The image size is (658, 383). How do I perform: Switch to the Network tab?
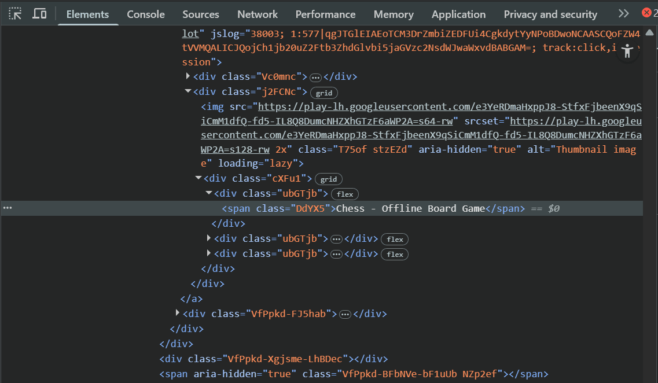(258, 14)
